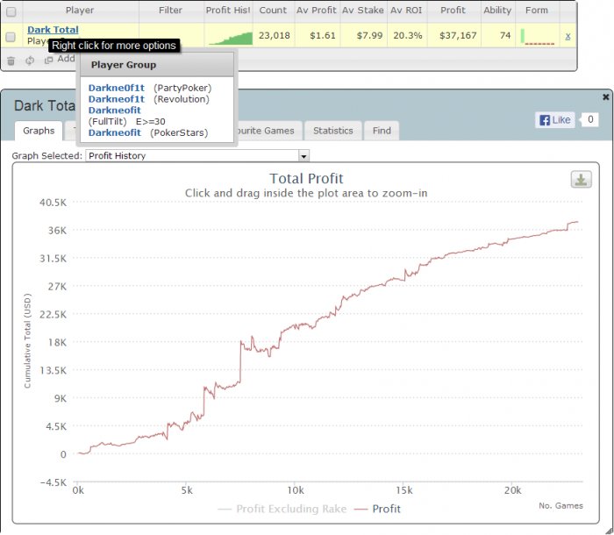The image size is (614, 535).
Task: Click the Total Profit chart title
Action: pyautogui.click(x=306, y=179)
